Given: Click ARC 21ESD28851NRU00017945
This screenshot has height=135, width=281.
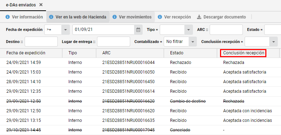Looking at the screenshot, I should (x=128, y=130).
